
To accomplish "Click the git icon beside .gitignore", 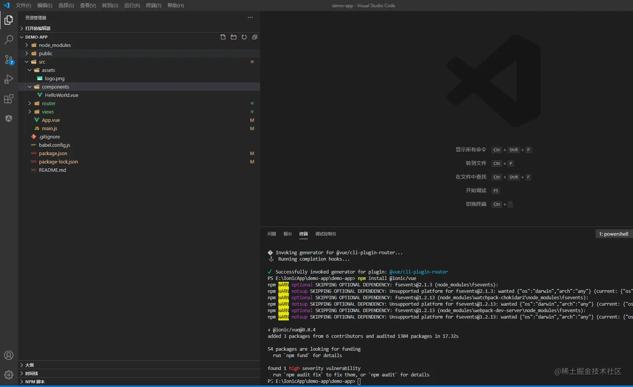I will tap(34, 137).
